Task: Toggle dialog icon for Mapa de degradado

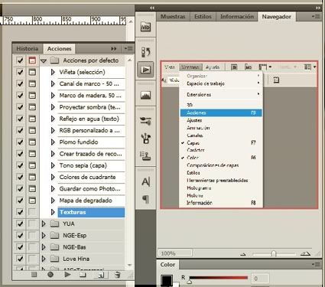Action: click(32, 201)
